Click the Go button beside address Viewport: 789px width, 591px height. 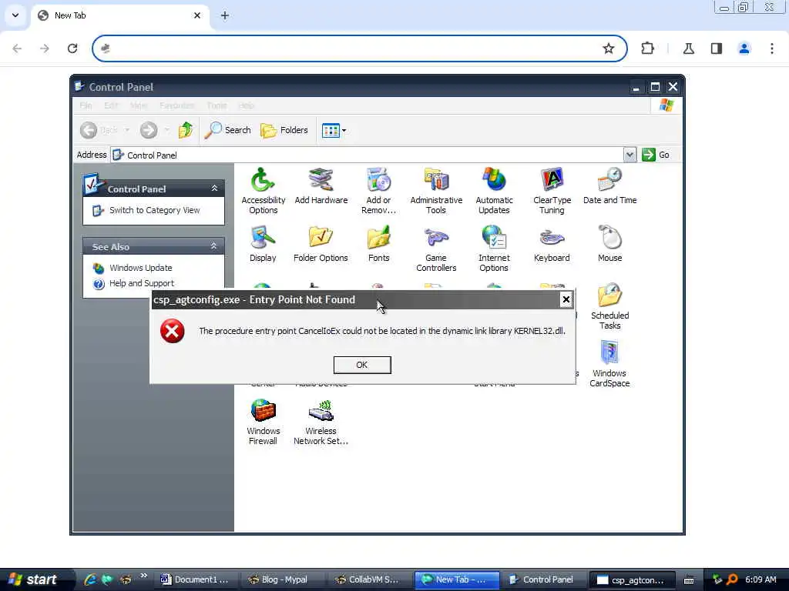point(656,155)
